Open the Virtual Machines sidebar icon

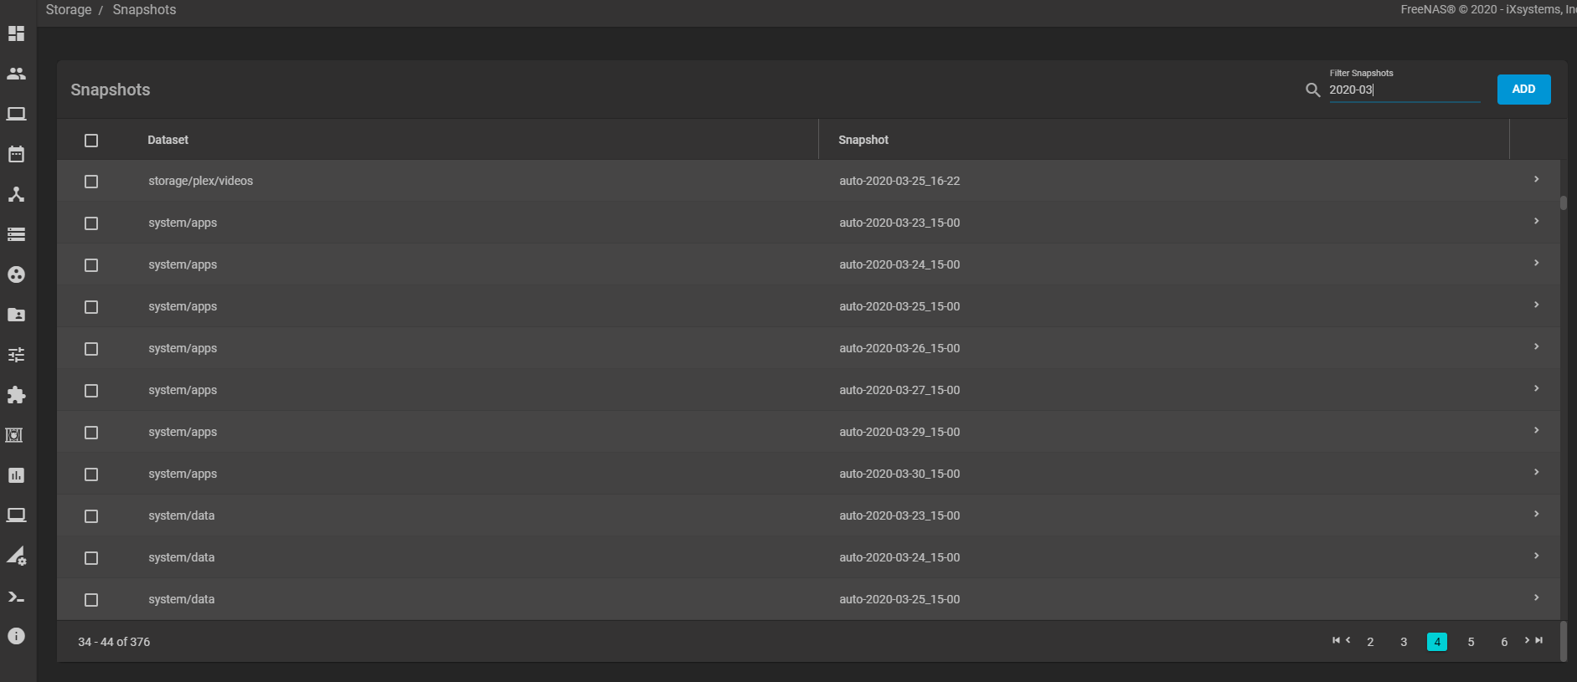[16, 515]
